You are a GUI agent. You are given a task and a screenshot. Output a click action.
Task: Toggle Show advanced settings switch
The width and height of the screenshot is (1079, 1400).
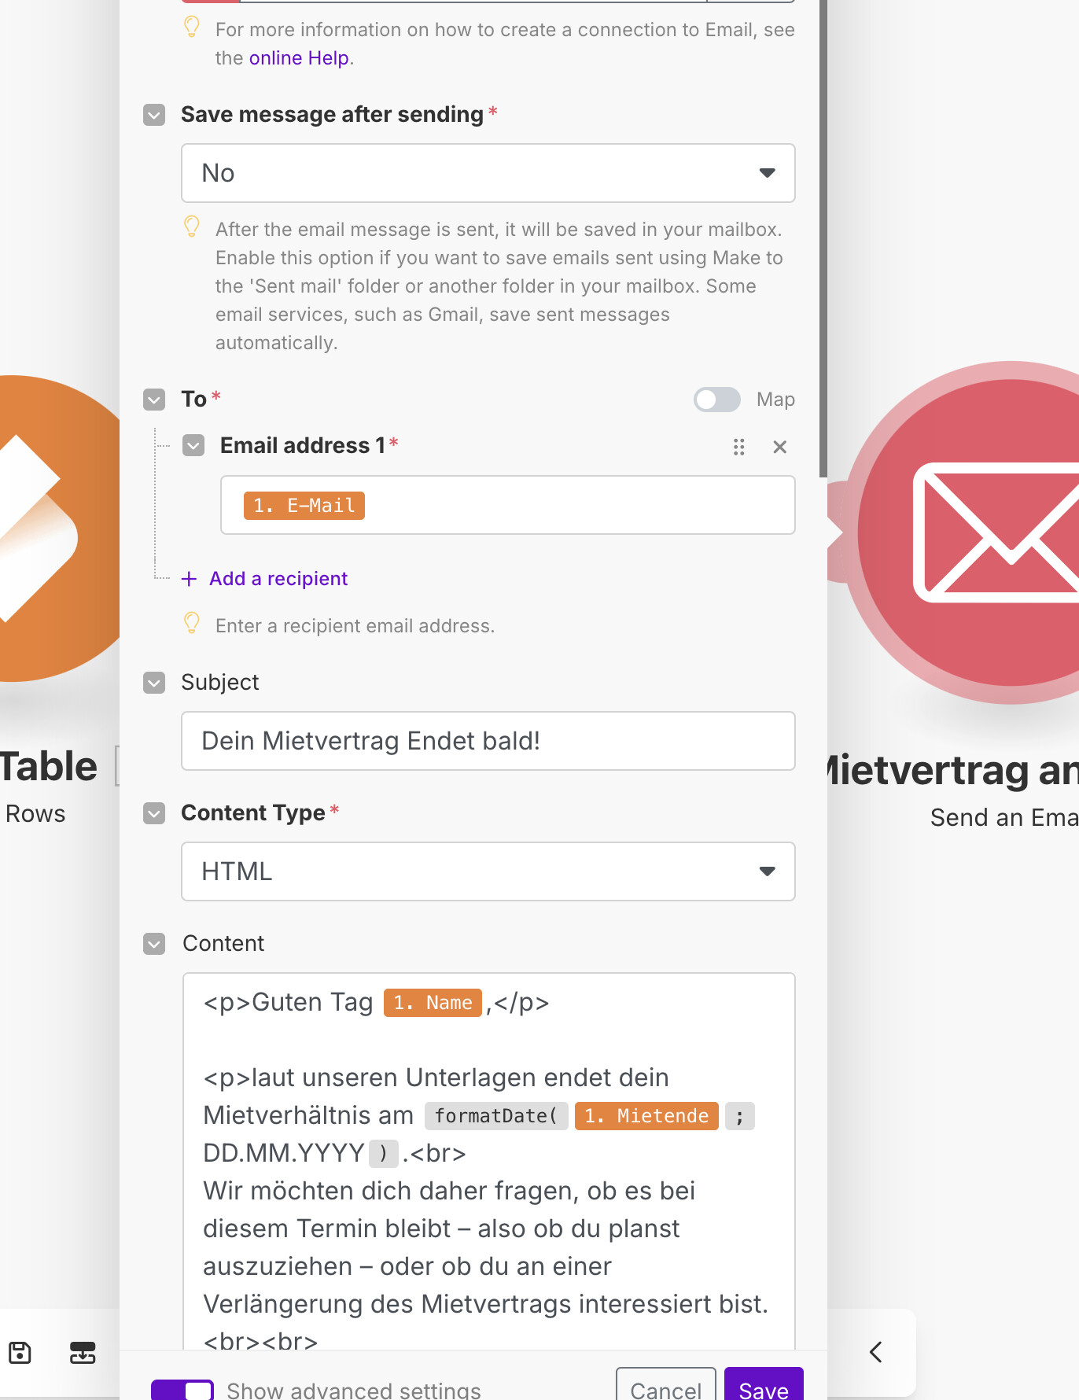pos(182,1389)
